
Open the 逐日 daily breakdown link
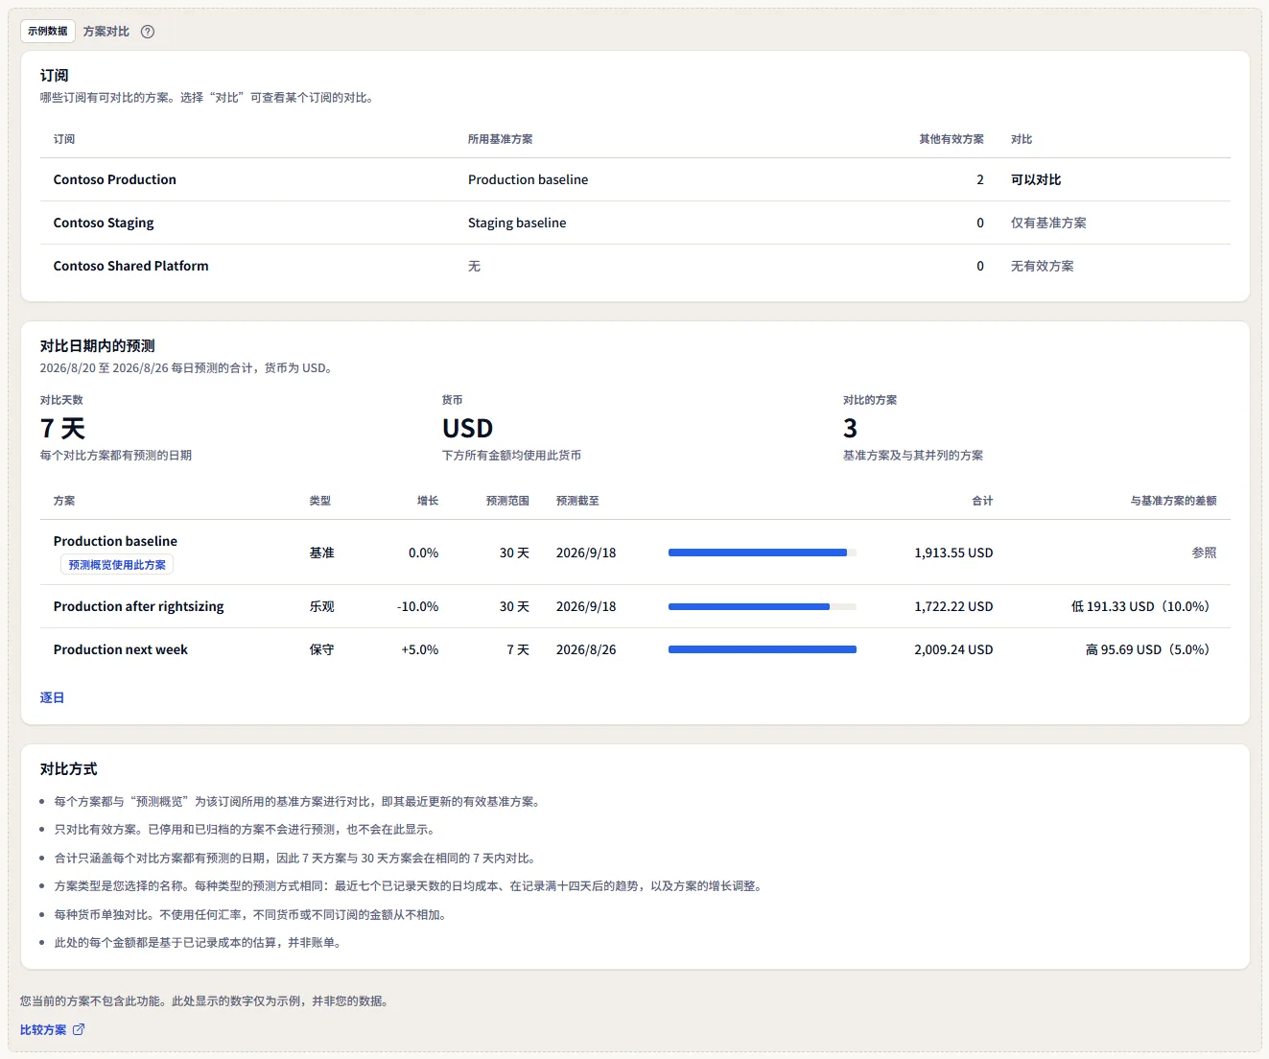(x=52, y=697)
